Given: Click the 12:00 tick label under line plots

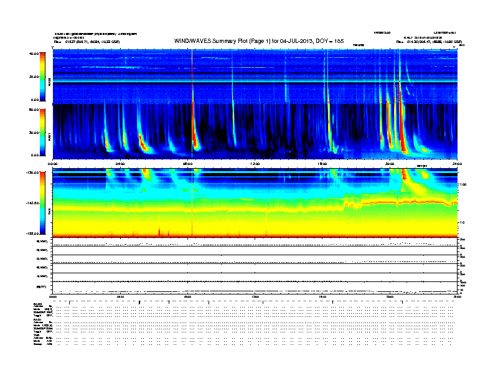Looking at the screenshot, I should [255, 296].
